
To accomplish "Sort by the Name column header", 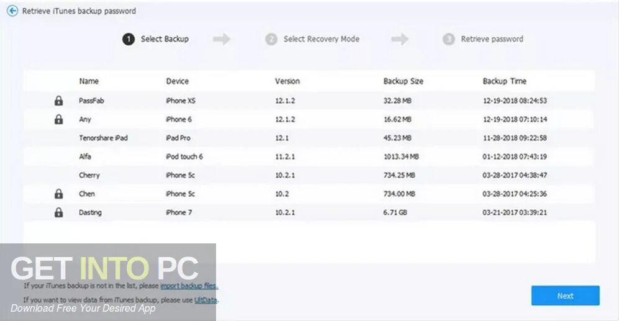I will pos(89,81).
